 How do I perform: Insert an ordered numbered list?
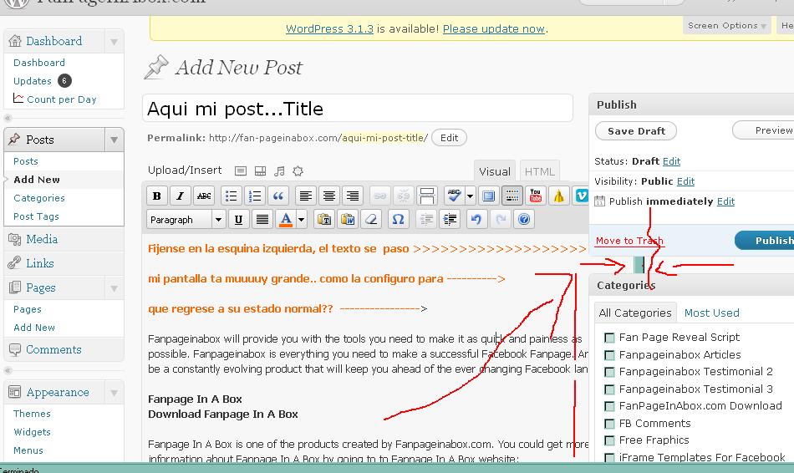(x=255, y=196)
